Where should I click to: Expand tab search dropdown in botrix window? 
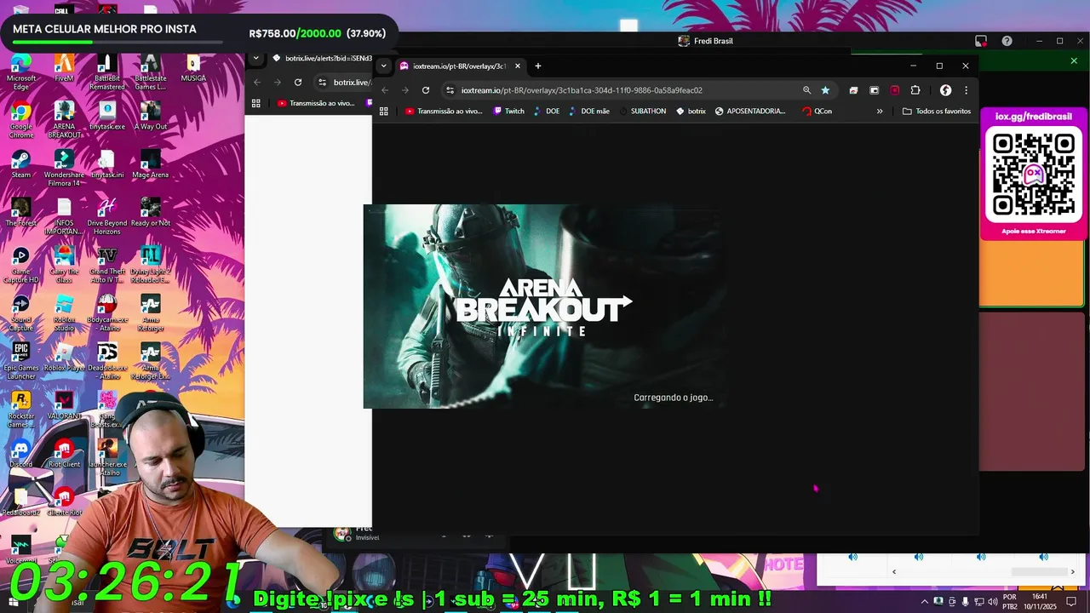pos(256,59)
